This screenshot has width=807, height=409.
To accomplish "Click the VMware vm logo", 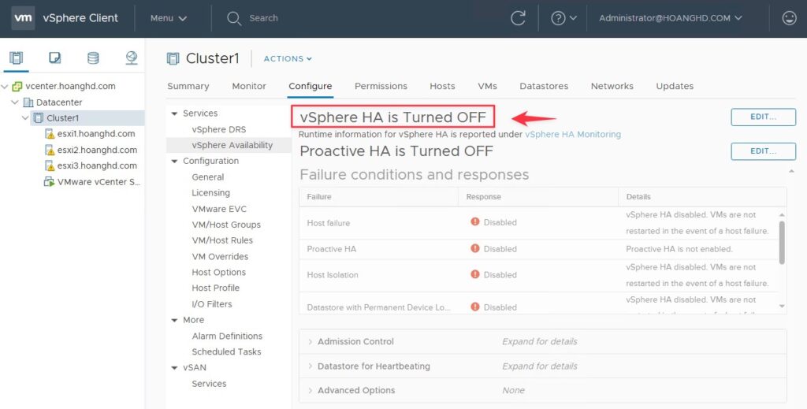I will click(x=23, y=18).
